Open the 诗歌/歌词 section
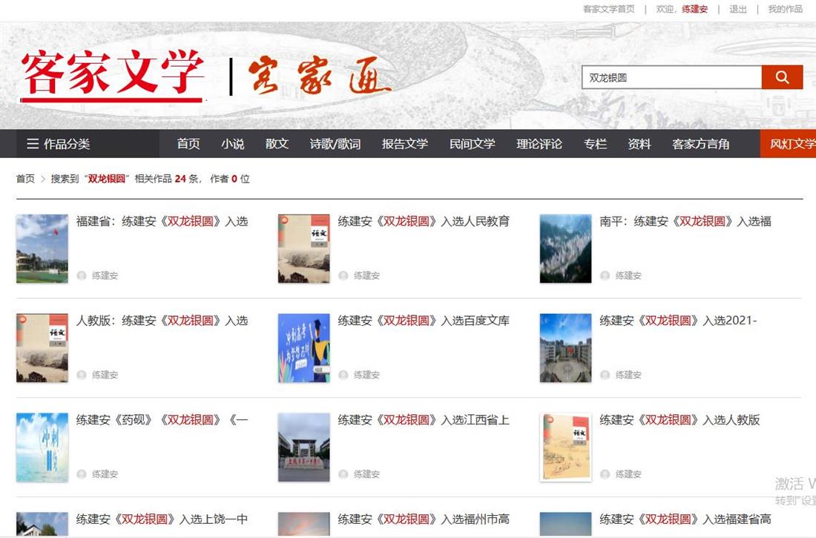The height and width of the screenshot is (538, 816). point(335,144)
